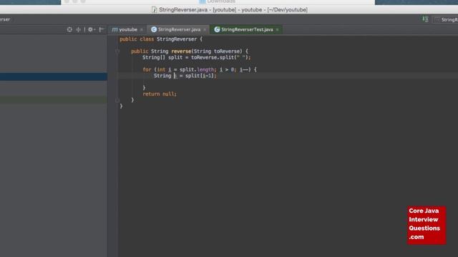Click the split[i-1] expression
This screenshot has width=458, height=257.
pyautogui.click(x=200, y=76)
